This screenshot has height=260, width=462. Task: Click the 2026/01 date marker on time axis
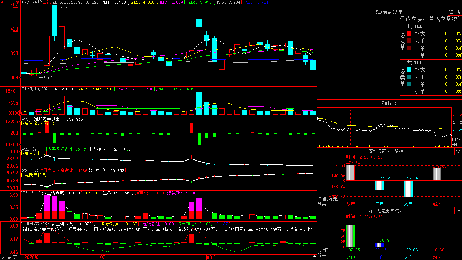click(32, 257)
